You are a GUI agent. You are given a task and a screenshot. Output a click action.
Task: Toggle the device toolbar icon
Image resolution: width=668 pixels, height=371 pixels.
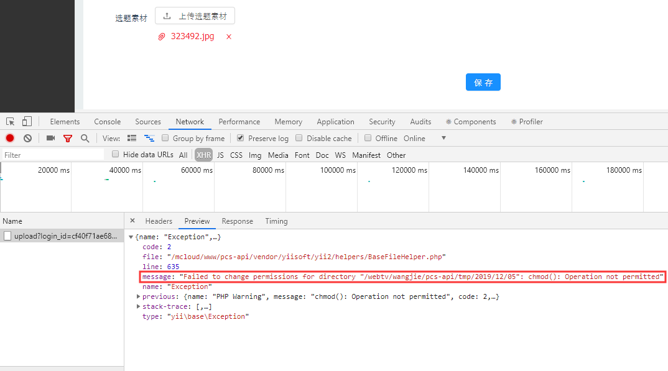pos(27,122)
